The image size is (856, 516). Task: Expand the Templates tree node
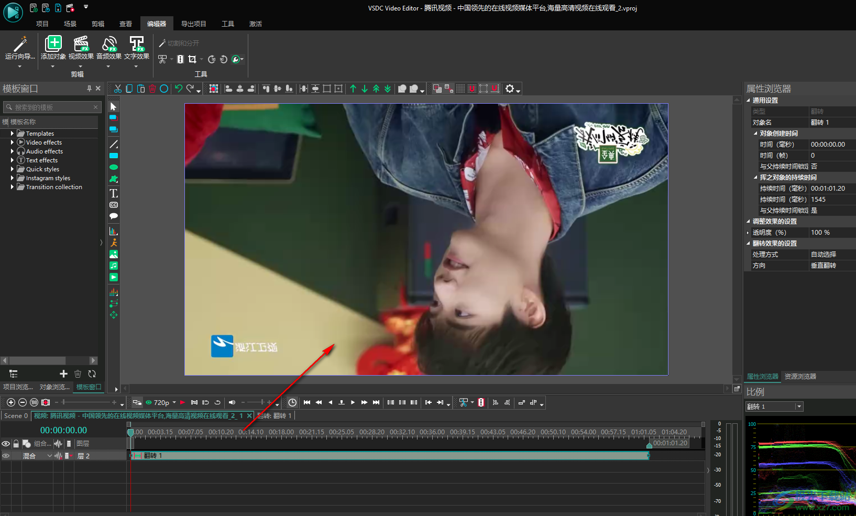point(12,134)
